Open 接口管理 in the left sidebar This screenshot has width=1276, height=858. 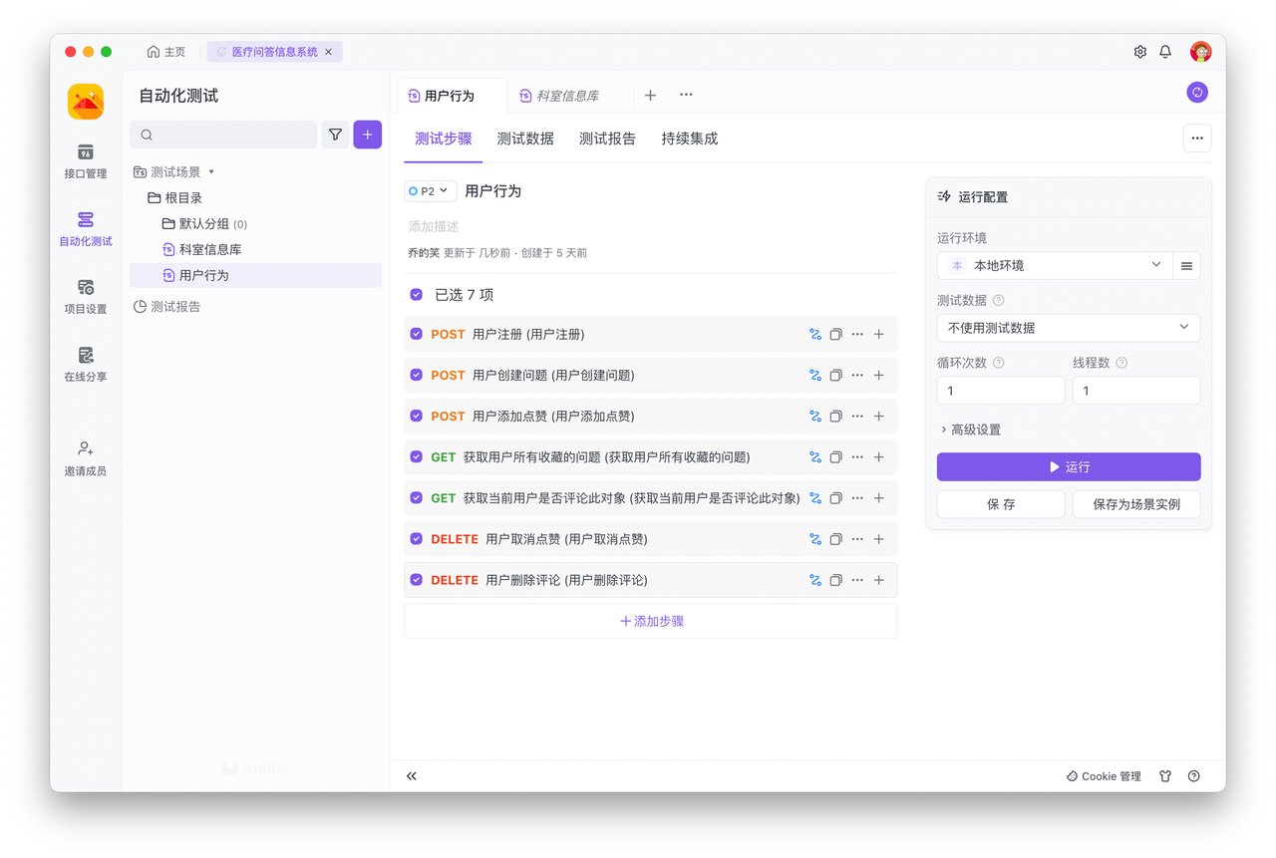pos(86,160)
